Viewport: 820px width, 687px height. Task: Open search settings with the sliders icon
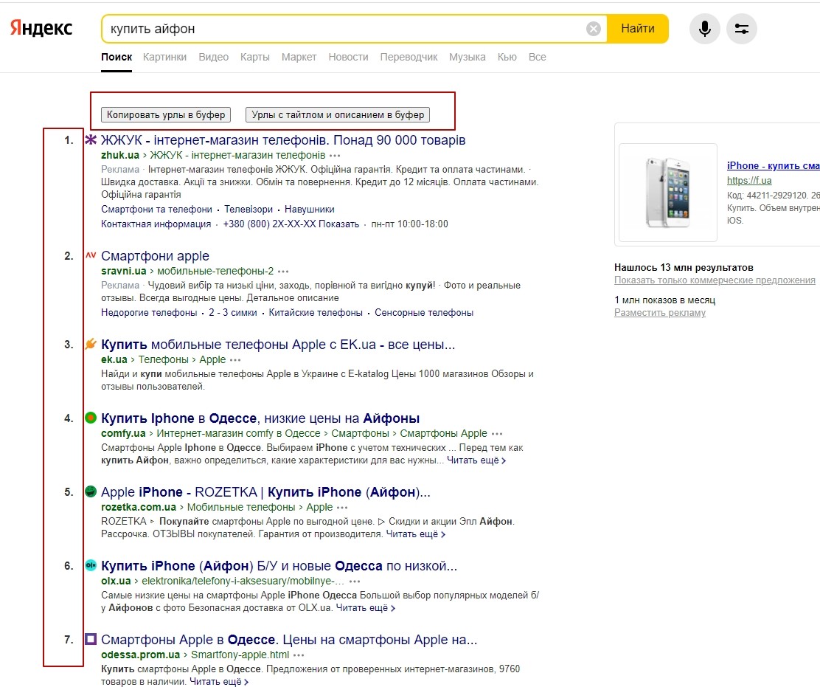point(742,29)
